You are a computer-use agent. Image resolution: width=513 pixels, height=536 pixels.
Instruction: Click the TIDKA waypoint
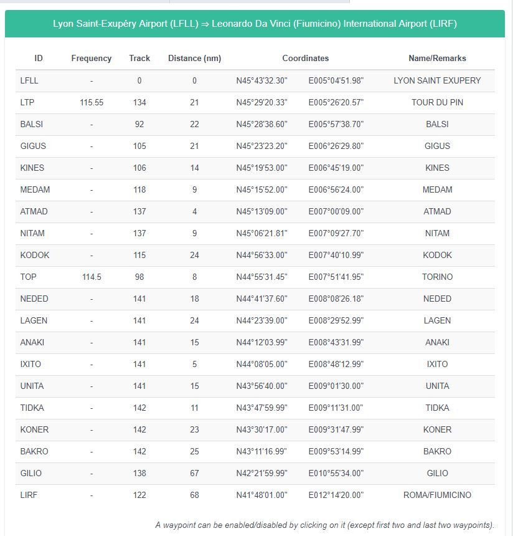click(x=255, y=408)
